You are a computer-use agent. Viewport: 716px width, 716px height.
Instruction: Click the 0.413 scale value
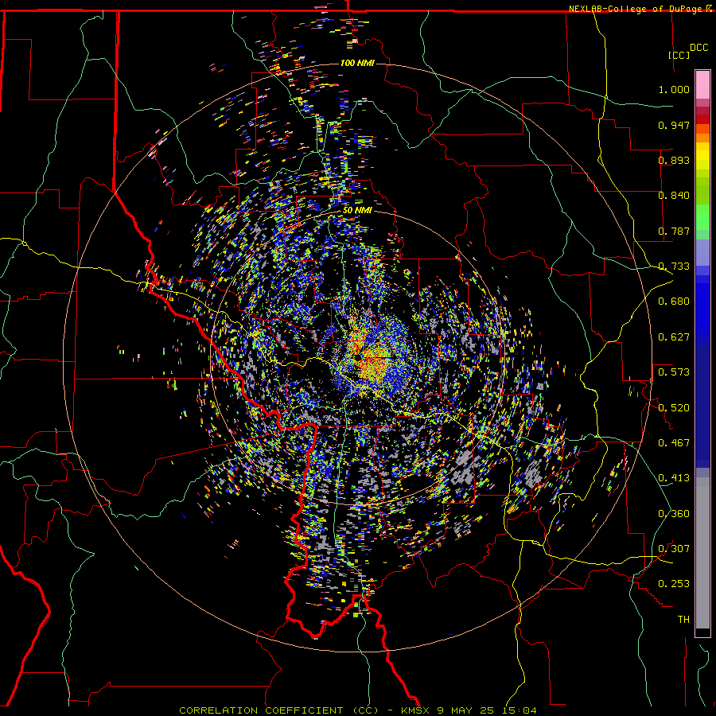point(674,478)
